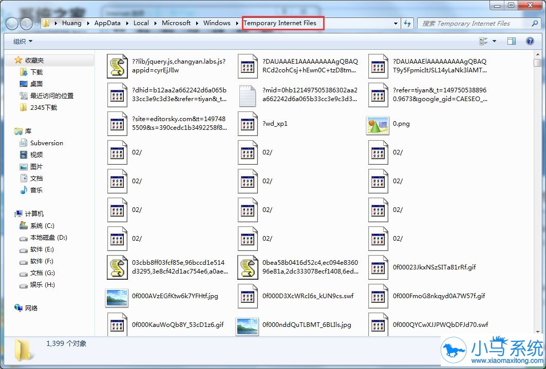Select drive 本地磁盘 (D:)
Screen dimensions: 546x369
[44, 238]
